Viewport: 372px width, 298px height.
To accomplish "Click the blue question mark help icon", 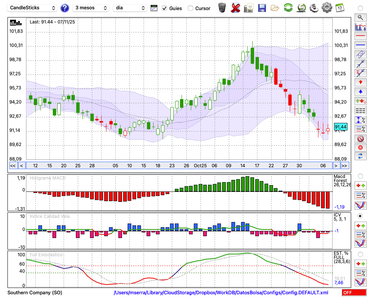I will click(65, 8).
